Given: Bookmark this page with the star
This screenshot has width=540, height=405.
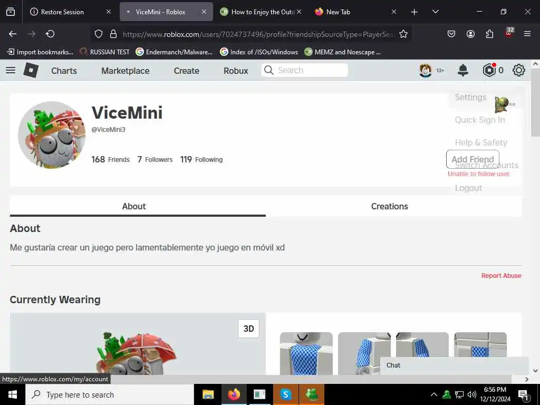Looking at the screenshot, I should (x=403, y=34).
